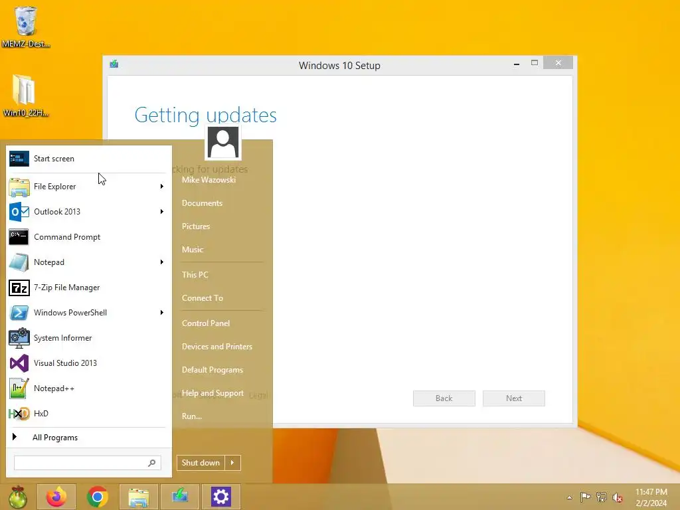Expand Windows PowerShell submenu arrow
This screenshot has height=510, width=680.
(162, 313)
